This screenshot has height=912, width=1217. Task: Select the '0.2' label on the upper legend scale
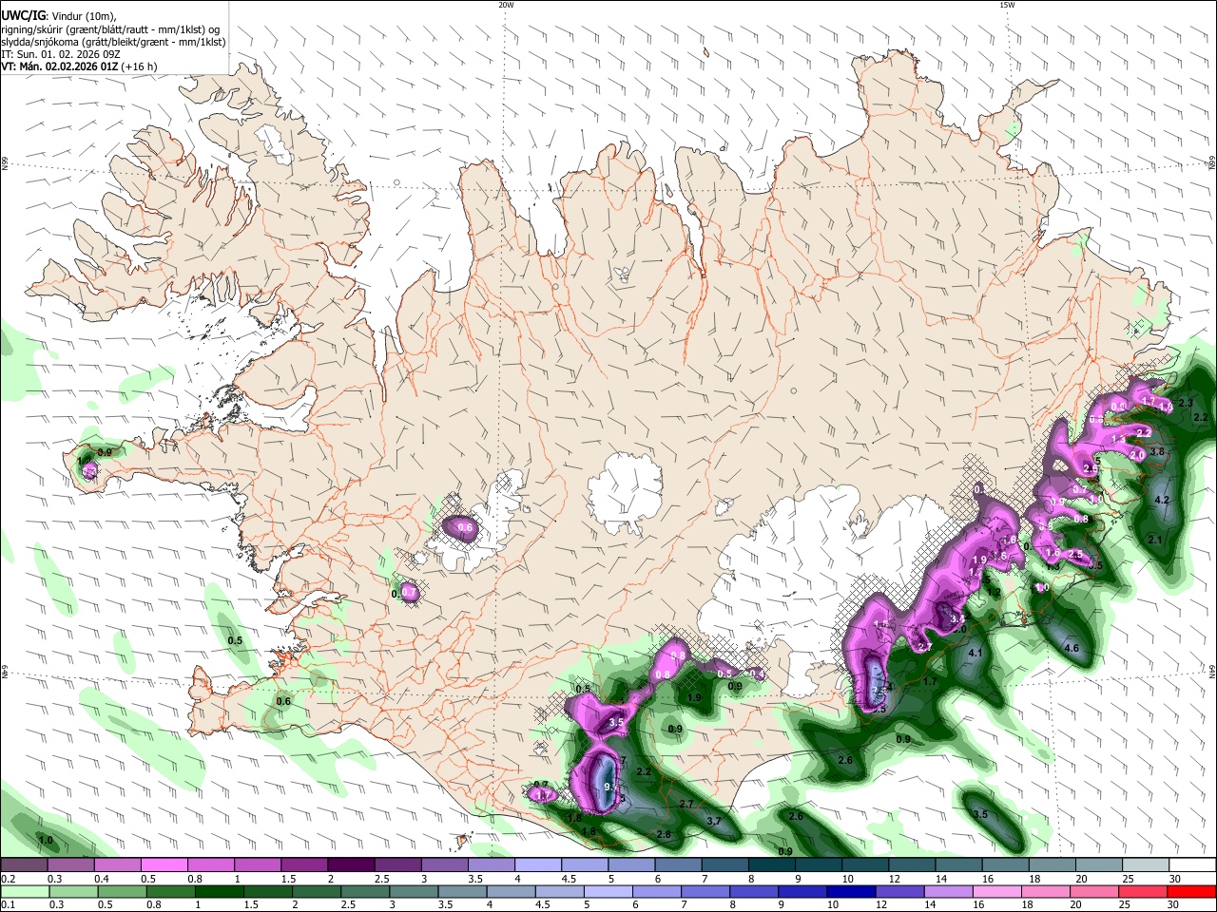[x=8, y=879]
